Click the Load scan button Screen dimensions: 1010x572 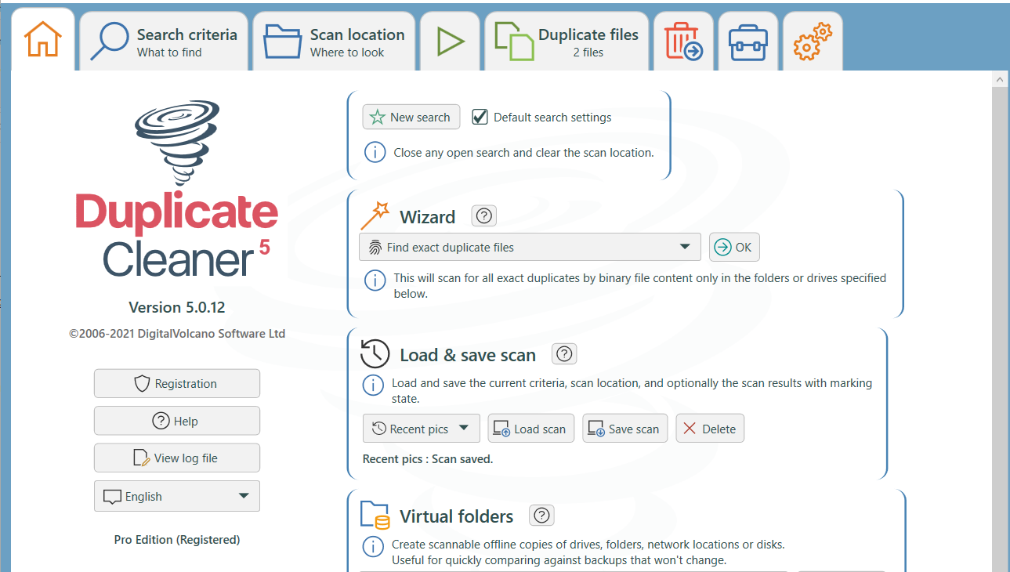531,429
